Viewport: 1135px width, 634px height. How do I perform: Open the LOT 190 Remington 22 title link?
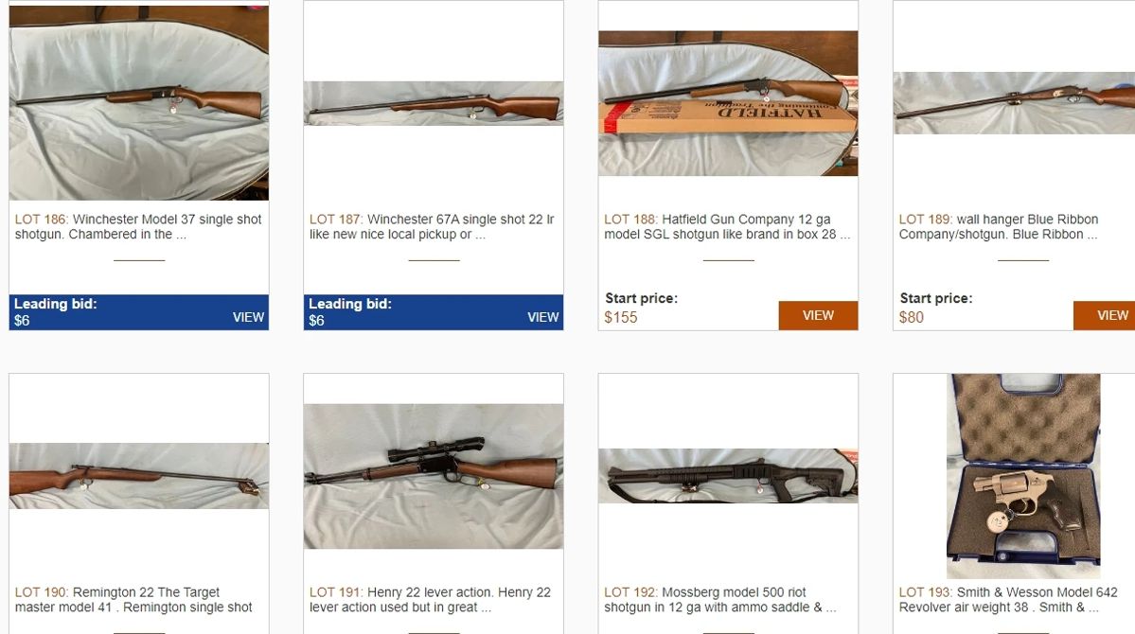133,599
